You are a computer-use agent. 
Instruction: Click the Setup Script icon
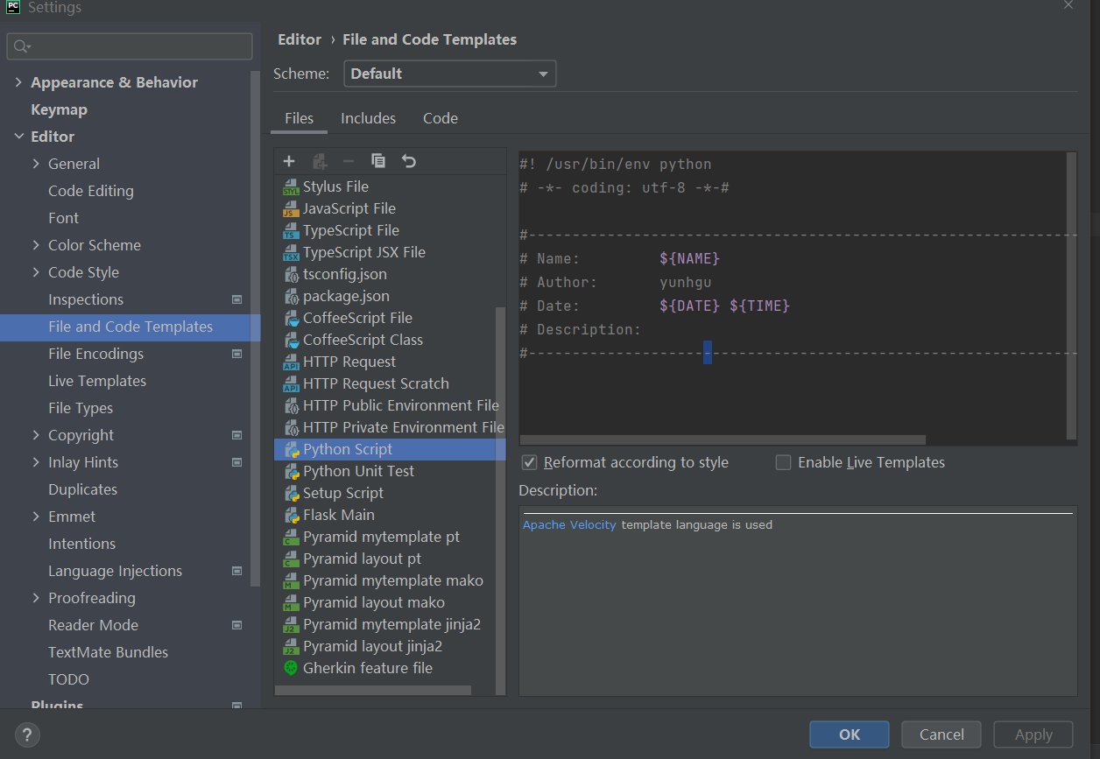click(292, 494)
